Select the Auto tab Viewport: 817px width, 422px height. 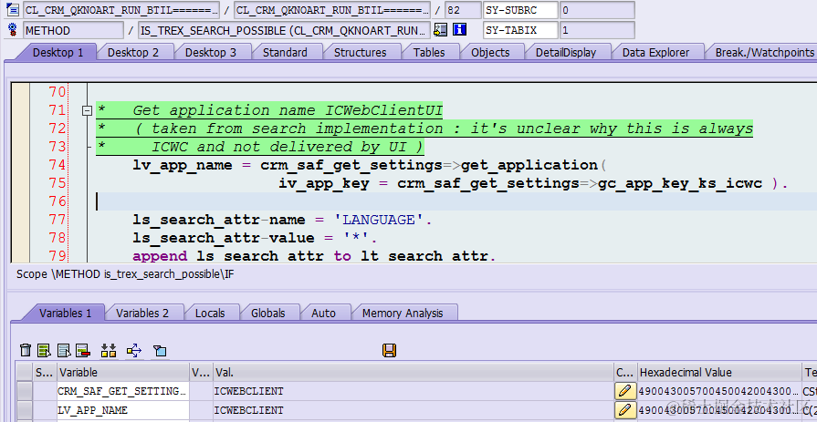pyautogui.click(x=323, y=313)
